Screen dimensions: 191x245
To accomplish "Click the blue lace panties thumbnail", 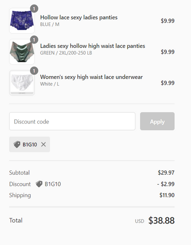I will tap(22, 20).
